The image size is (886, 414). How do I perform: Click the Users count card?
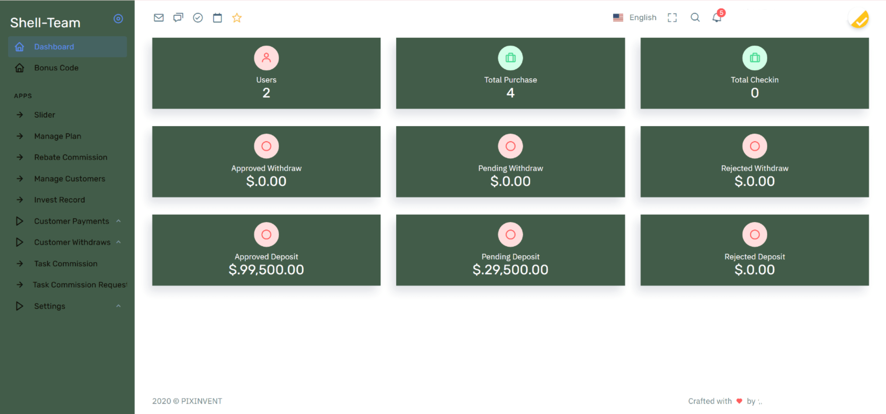pos(266,73)
